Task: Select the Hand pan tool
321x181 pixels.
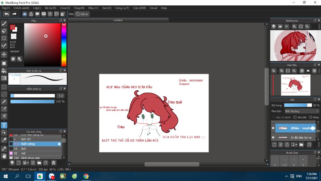Action: point(4,156)
